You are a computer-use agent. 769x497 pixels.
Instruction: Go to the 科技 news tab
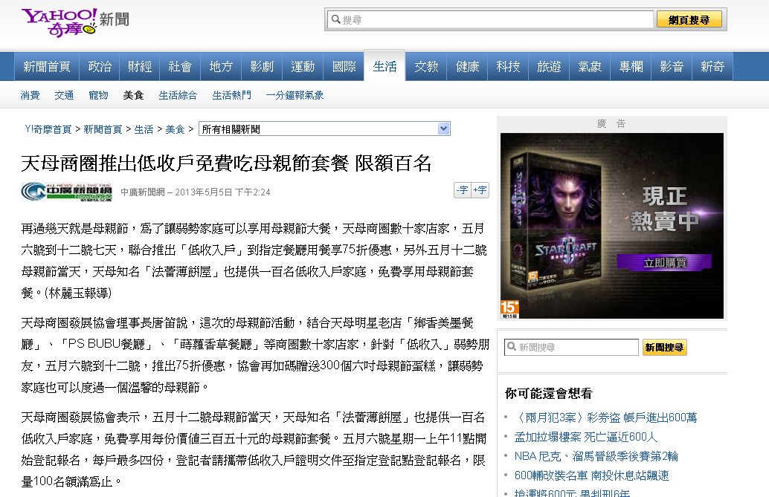508,67
